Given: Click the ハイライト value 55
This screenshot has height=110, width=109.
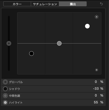Looking at the screenshot, I should [96, 102].
